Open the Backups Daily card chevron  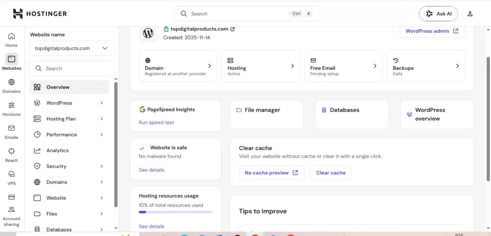(x=457, y=66)
